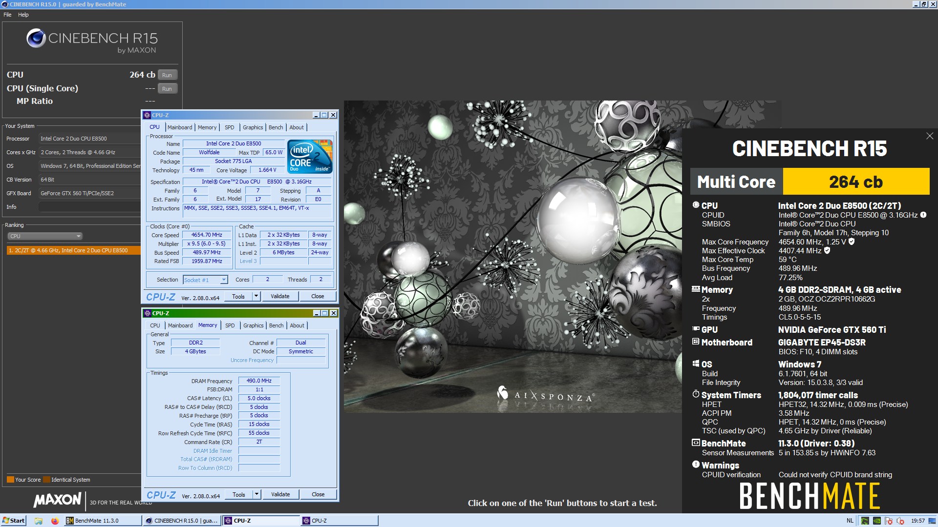Click the Identical System legend swatch
Viewport: 938px width, 527px height.
46,480
